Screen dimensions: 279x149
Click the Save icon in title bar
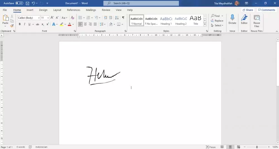27,3
